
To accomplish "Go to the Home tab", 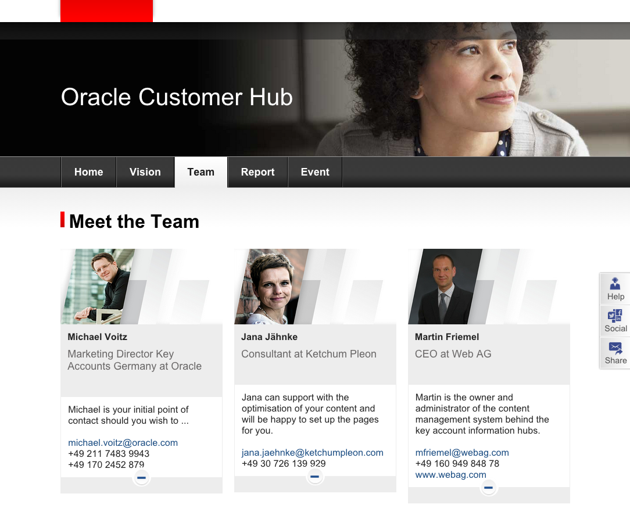I will click(x=89, y=172).
